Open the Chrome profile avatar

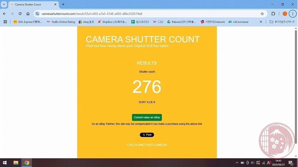click(x=285, y=14)
